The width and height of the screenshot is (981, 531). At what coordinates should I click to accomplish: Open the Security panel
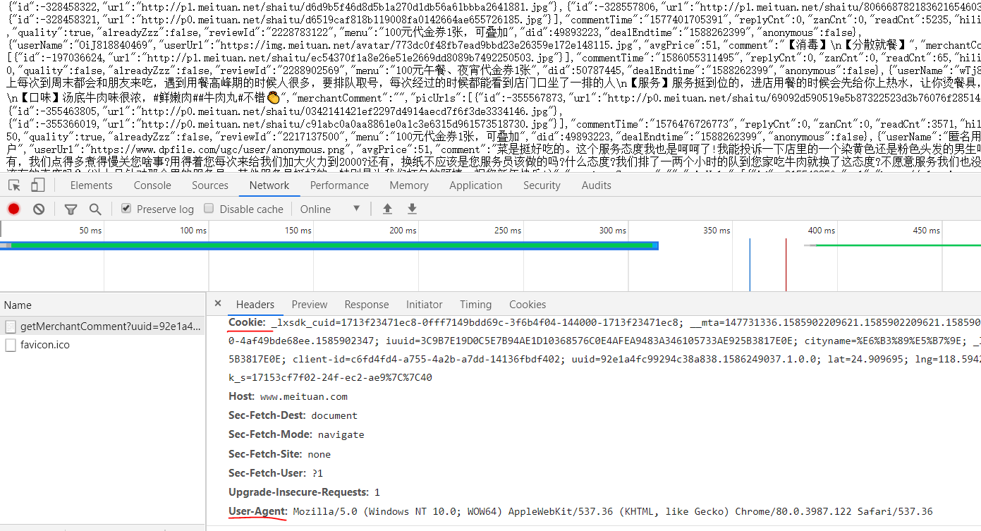(542, 185)
